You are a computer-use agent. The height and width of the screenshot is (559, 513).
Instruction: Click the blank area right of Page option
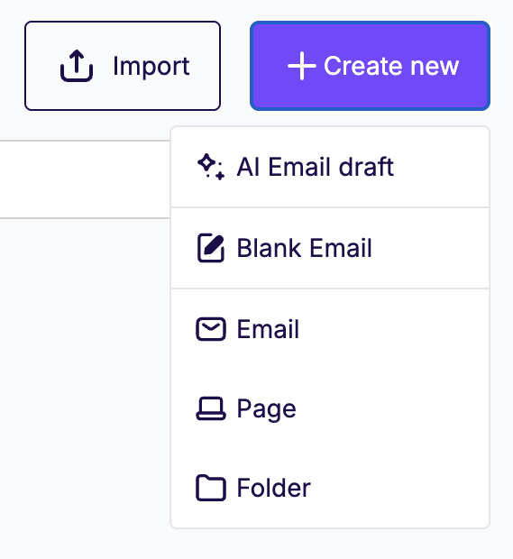click(392, 408)
